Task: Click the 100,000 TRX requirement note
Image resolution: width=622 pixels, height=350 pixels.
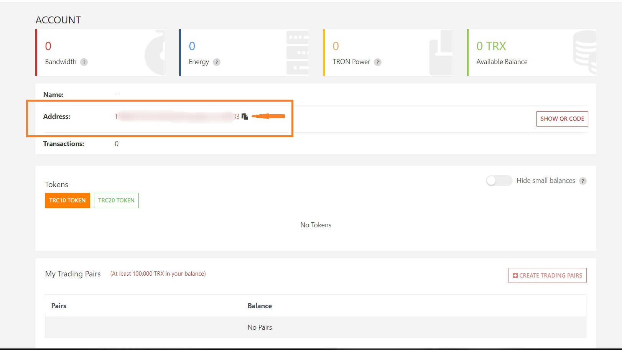Action: click(158, 274)
